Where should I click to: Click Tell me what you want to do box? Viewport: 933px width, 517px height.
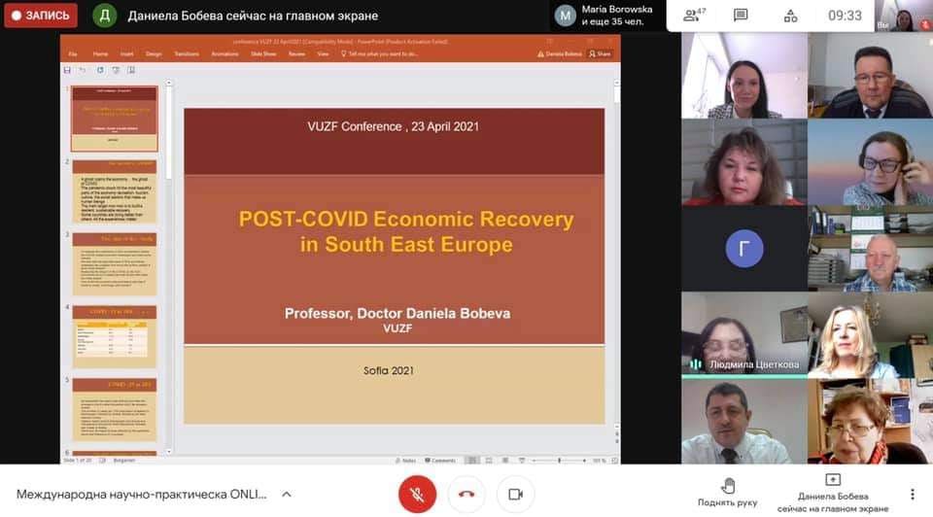(x=380, y=53)
